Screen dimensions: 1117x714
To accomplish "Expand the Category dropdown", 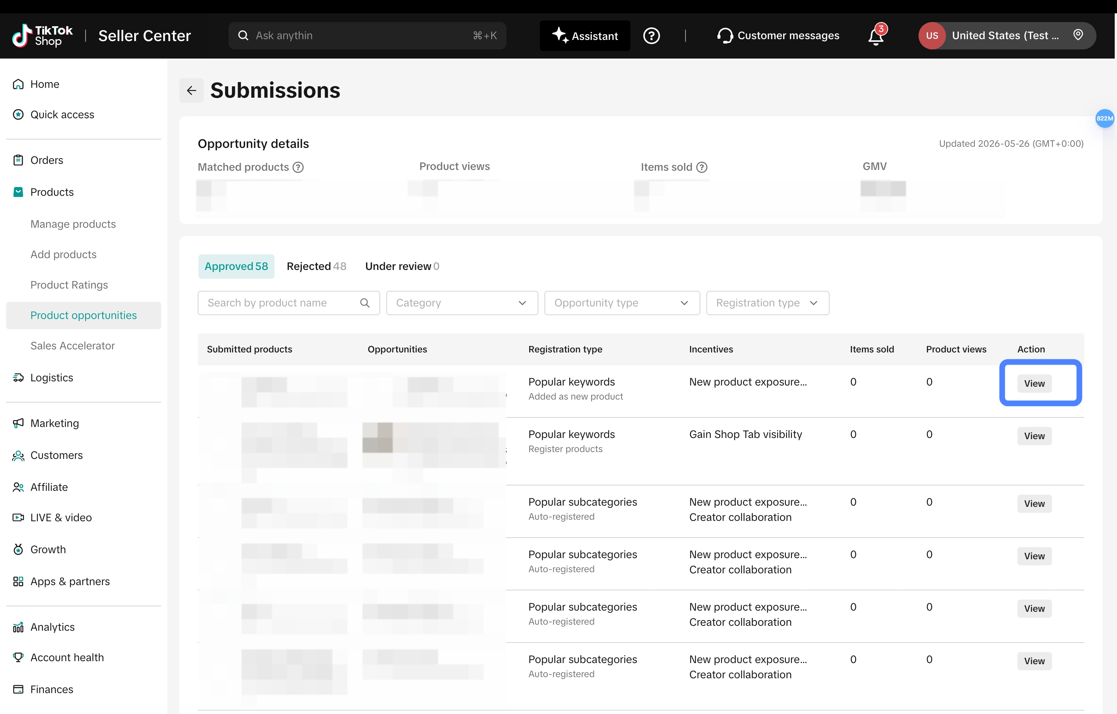I will [462, 303].
